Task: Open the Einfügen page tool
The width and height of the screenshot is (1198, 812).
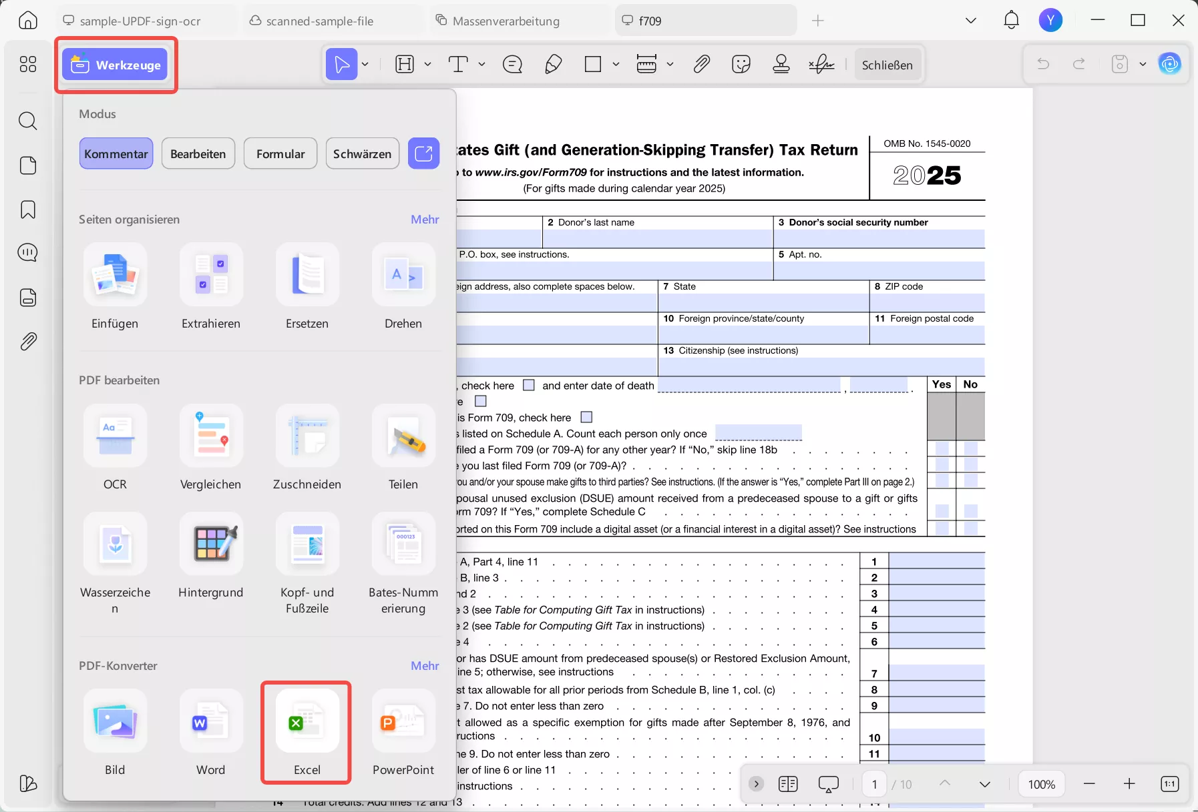Action: pyautogui.click(x=115, y=287)
